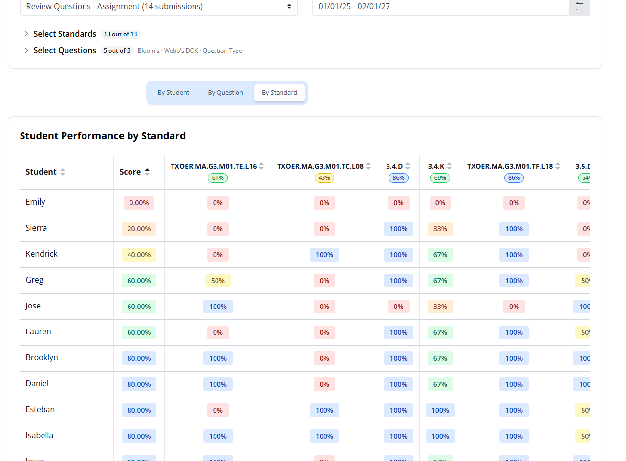
Task: Sort TXOER.MA.G3.M01.TC.L08 column
Action: [x=368, y=166]
